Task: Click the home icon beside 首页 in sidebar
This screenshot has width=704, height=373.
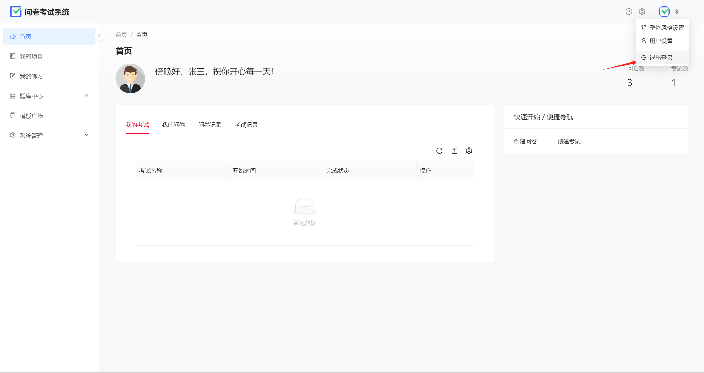Action: coord(13,36)
